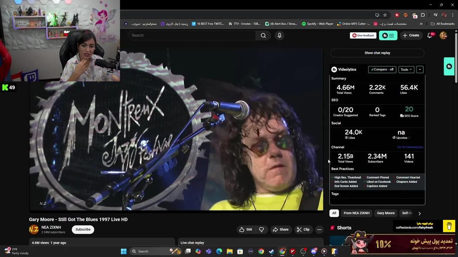Start voice search with the microphone icon
Viewport: 458px width, 257px height.
pos(279,35)
